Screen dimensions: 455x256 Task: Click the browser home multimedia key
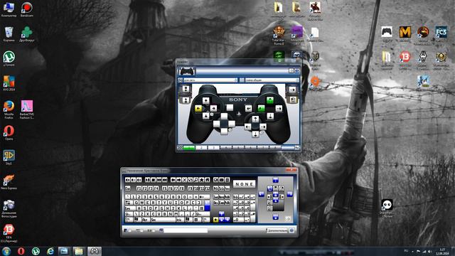[207, 180]
